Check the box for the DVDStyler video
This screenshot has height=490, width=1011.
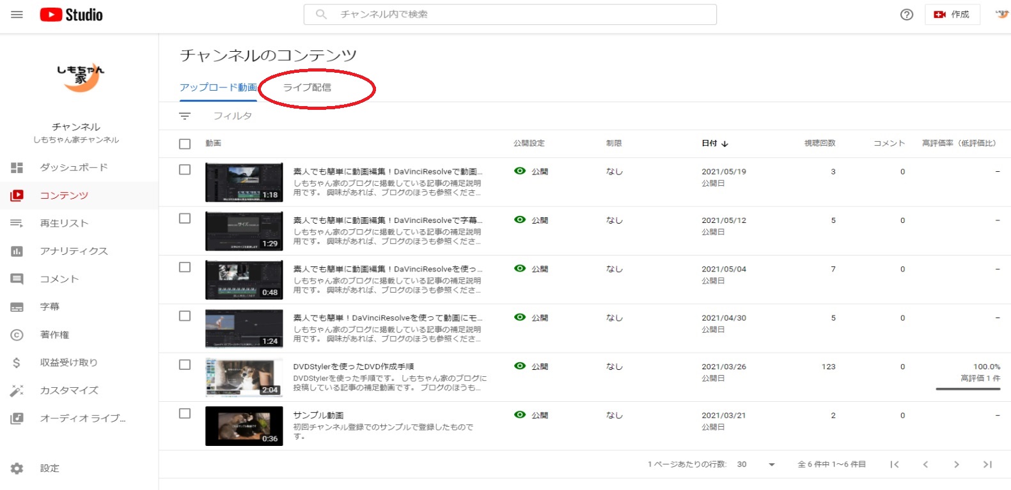point(185,365)
